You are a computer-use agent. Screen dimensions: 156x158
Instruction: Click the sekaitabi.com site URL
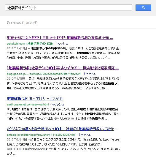coord(16,44)
